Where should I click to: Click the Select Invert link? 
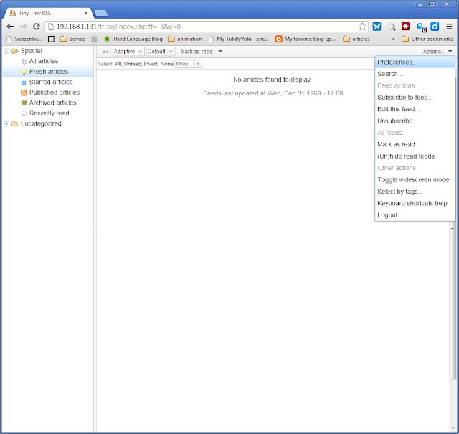click(151, 64)
